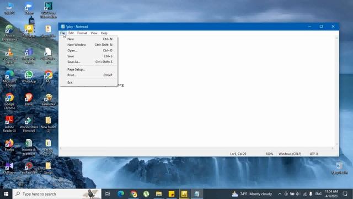Screen dimensions: 353x199
Task: Expand the hidden system tray icons chevron
Action: (280, 194)
